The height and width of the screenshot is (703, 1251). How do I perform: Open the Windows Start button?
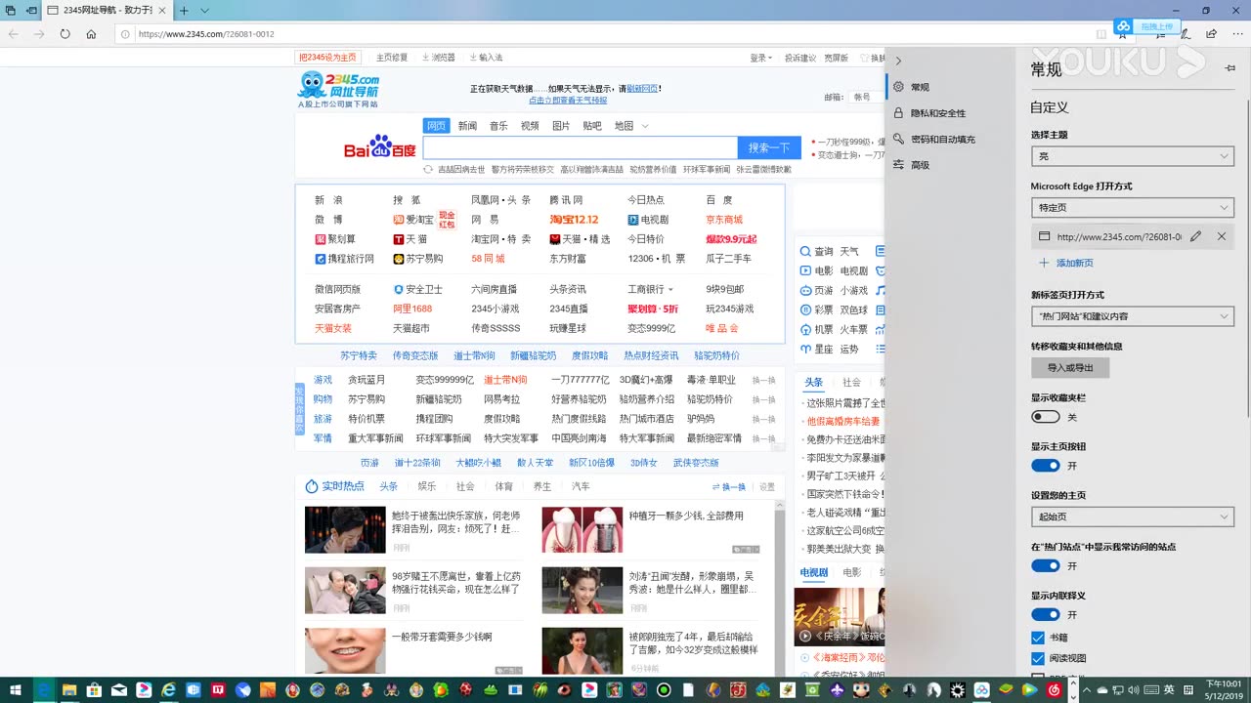click(17, 690)
